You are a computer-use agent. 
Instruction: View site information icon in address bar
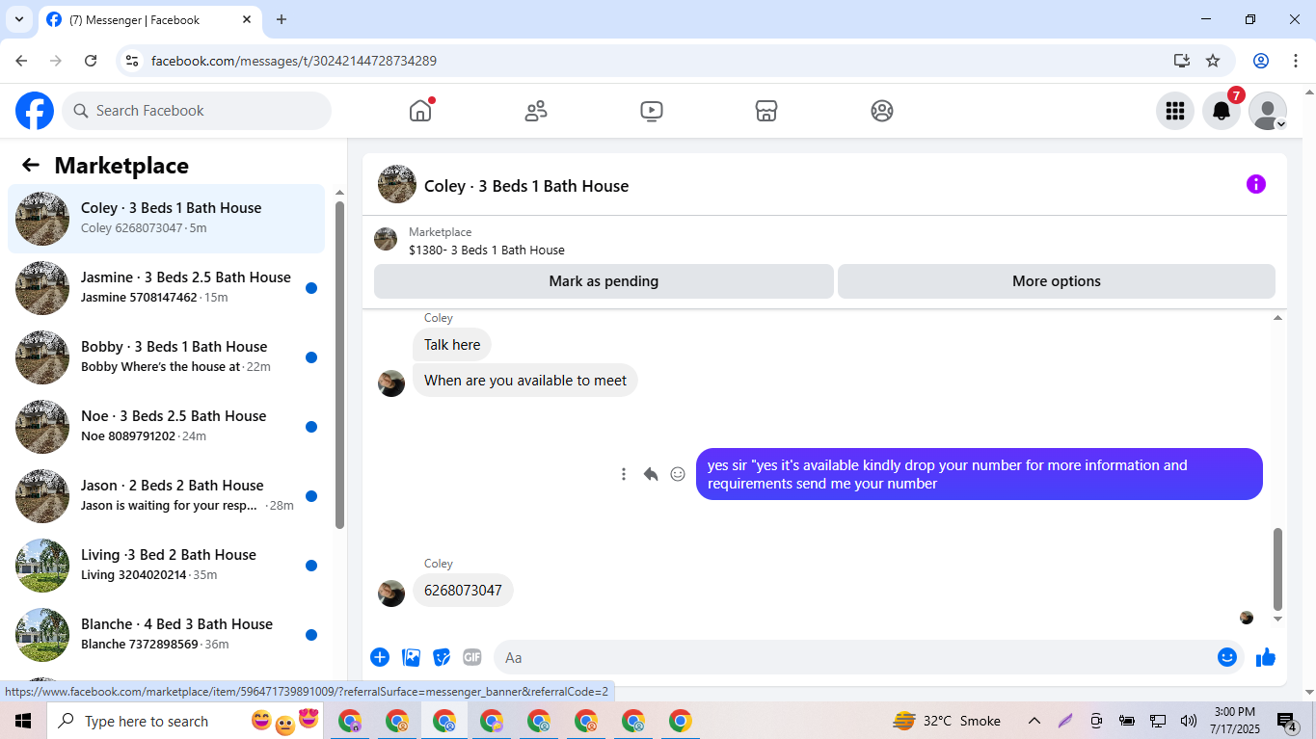pyautogui.click(x=133, y=61)
